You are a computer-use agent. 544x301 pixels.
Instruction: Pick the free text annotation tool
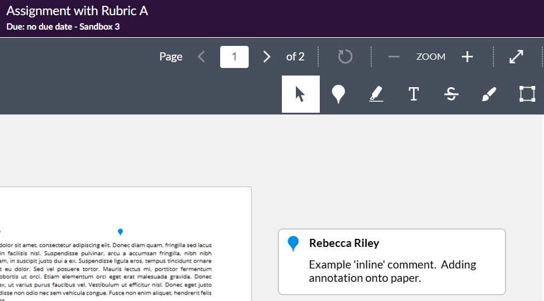414,94
